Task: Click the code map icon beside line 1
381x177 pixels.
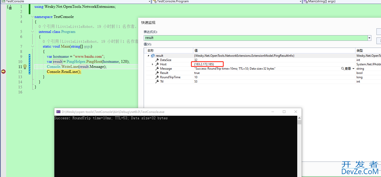Action: point(9,7)
